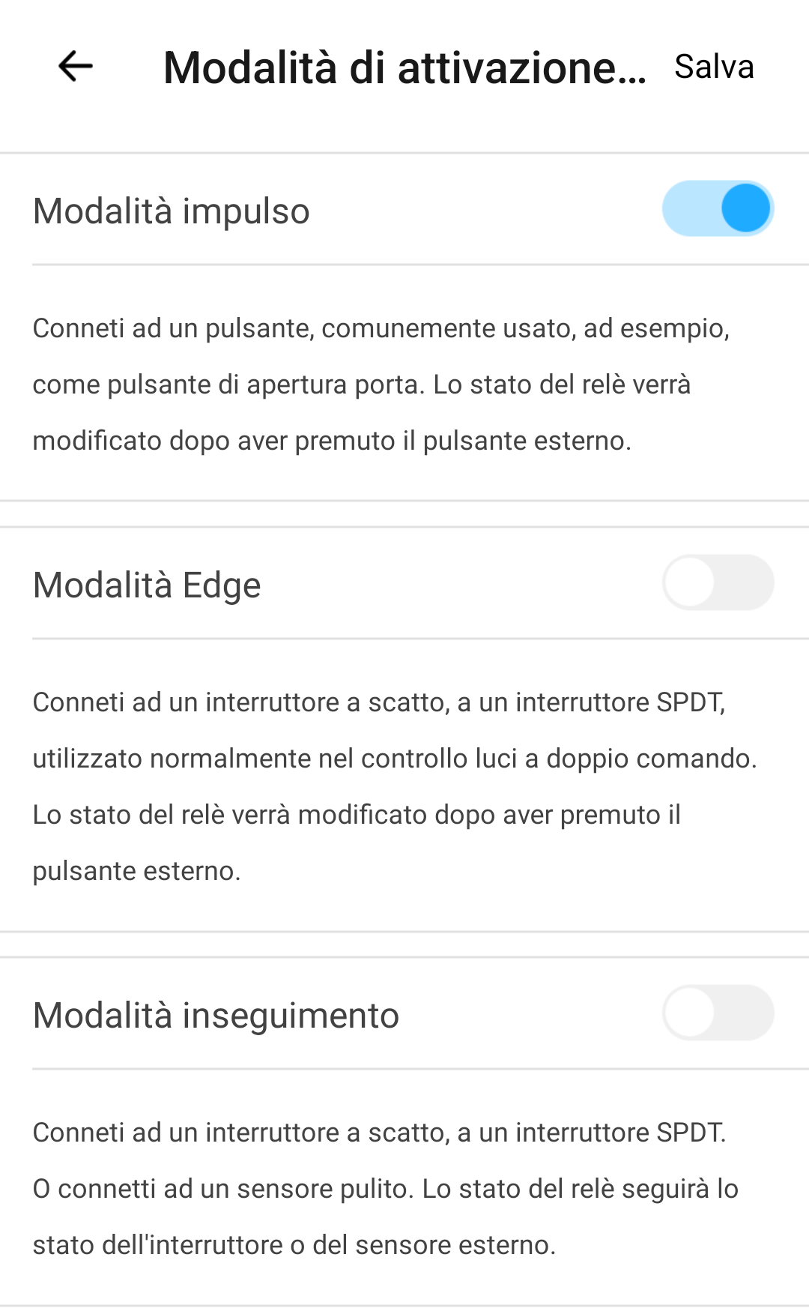
Task: Click the standalone 'pulsante esterno.' last line
Action: (x=136, y=871)
